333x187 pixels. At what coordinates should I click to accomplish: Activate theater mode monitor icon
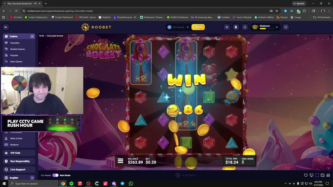click(x=311, y=175)
